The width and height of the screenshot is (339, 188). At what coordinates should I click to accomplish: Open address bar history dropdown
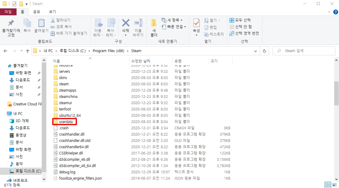(256, 51)
